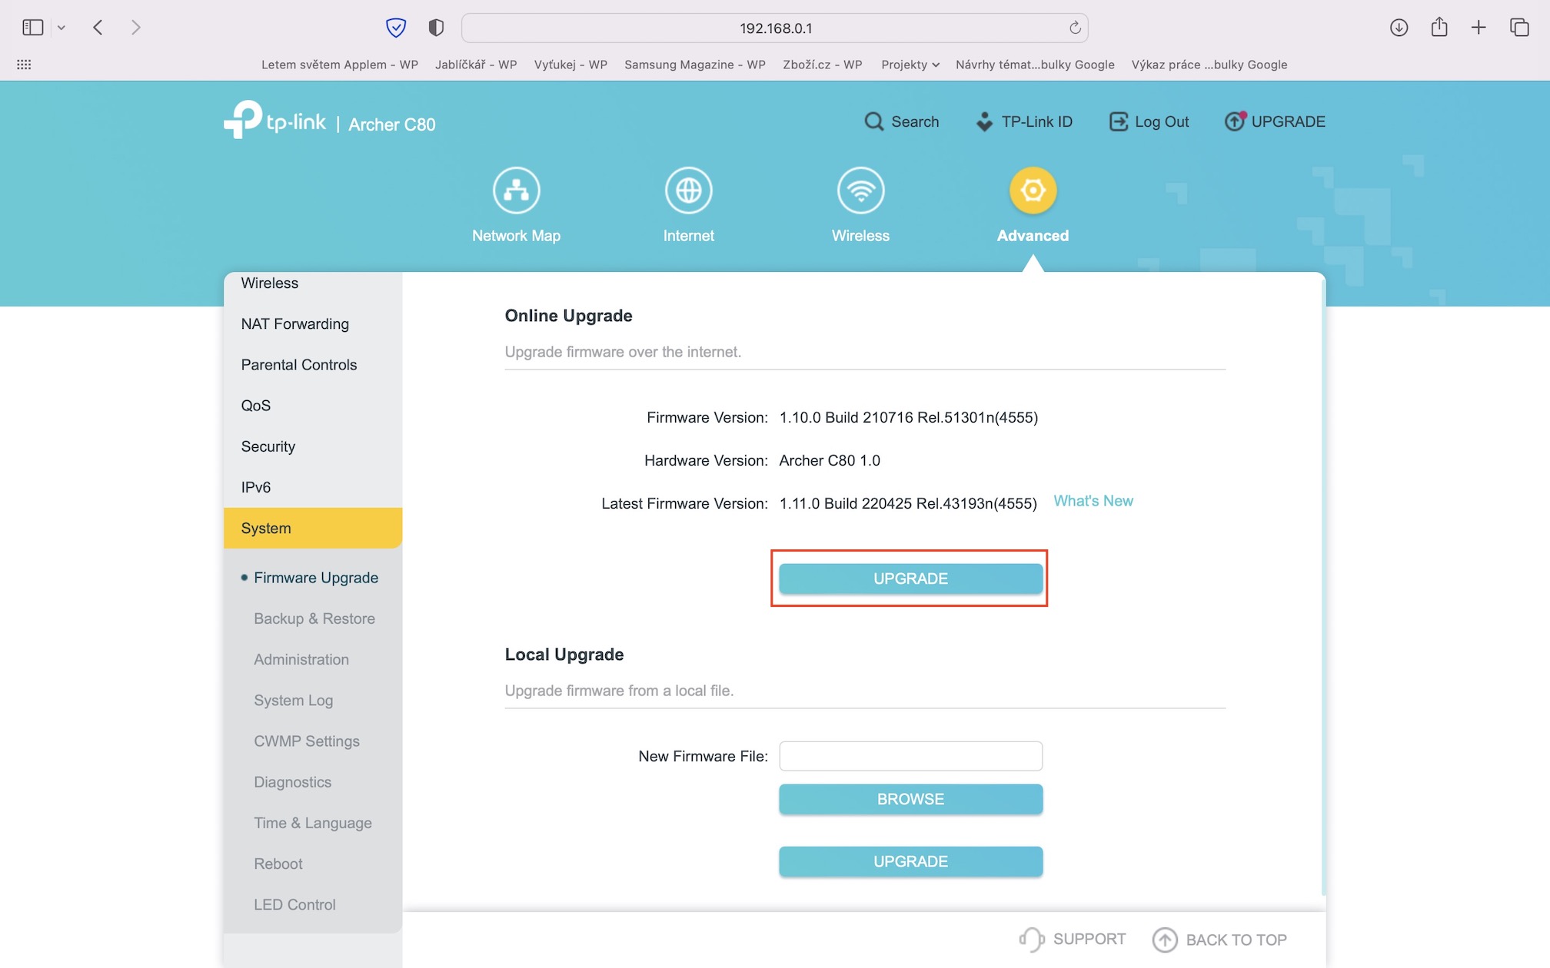Viewport: 1550px width, 968px height.
Task: Select Backup & Restore submenu item
Action: point(314,618)
